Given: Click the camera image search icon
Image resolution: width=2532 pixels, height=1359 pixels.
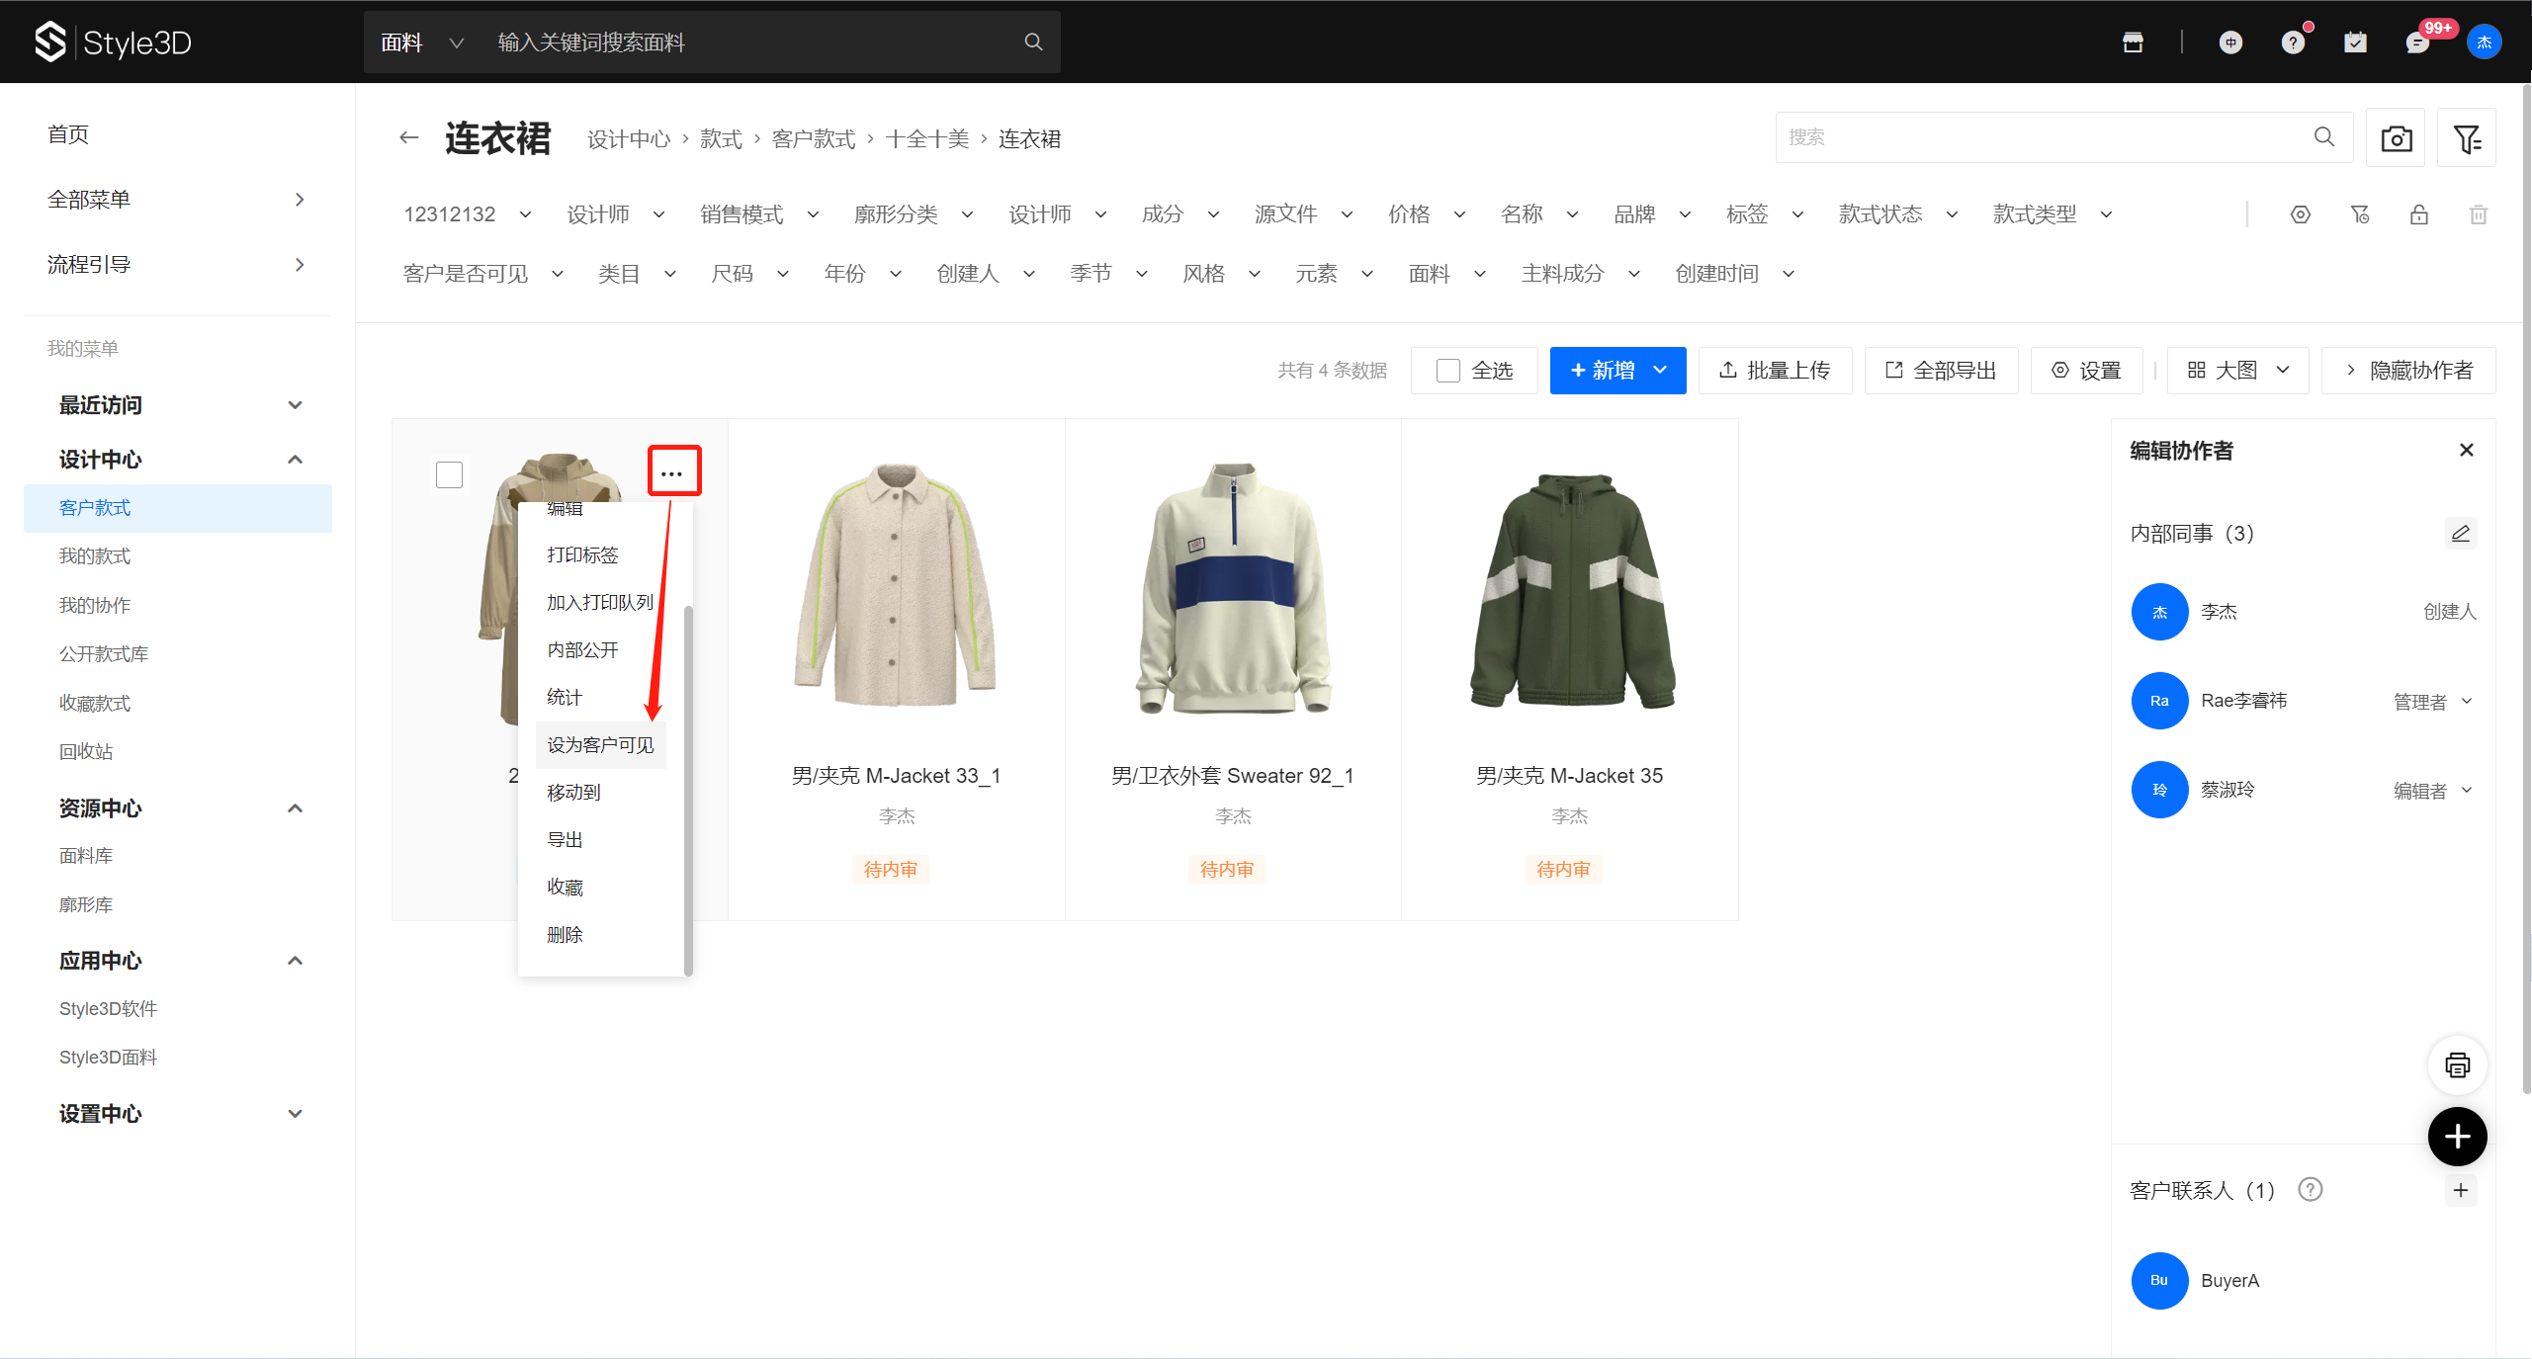Looking at the screenshot, I should point(2396,138).
